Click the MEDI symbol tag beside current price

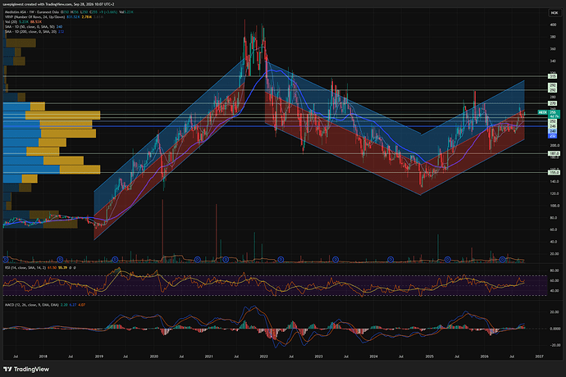pos(542,112)
